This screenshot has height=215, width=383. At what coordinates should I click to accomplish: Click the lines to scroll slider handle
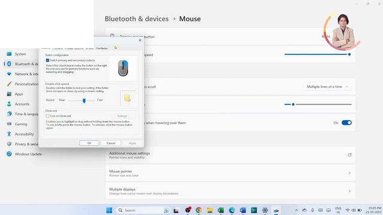click(x=293, y=105)
